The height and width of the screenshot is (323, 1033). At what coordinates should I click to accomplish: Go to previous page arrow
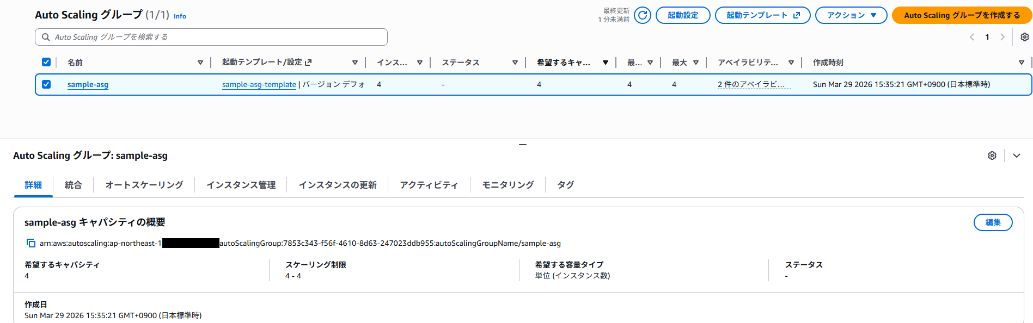972,37
